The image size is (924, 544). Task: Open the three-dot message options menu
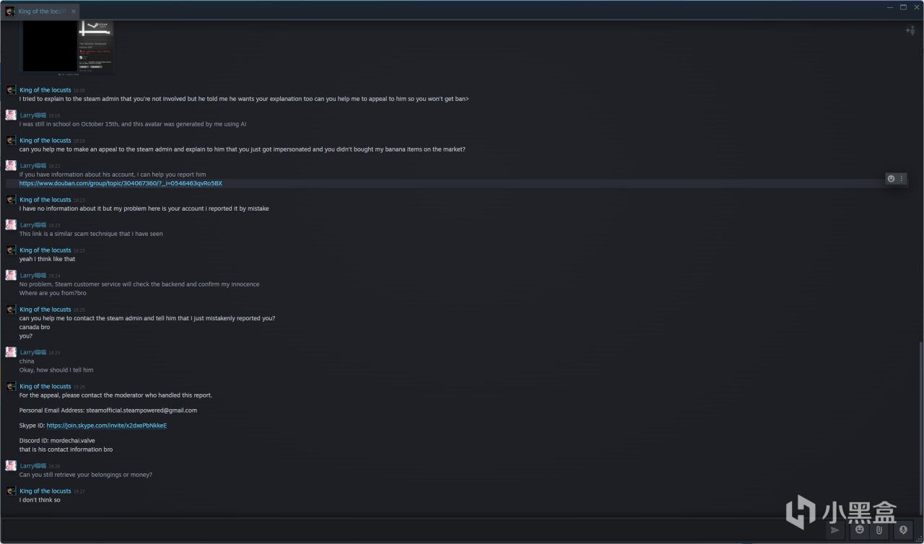click(902, 179)
